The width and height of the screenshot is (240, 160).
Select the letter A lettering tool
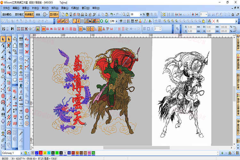coord(3,108)
